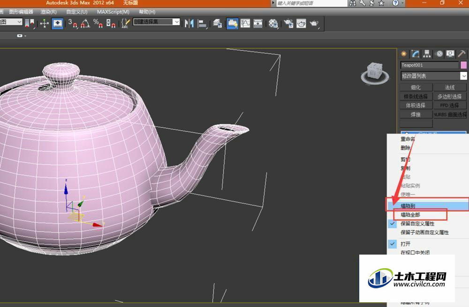Viewport: 469px width, 307px height.
Task: Toggle the 3D Snaps button
Action: click(72, 23)
